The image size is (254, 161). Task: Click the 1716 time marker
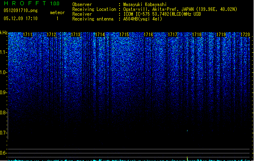coord(148,35)
